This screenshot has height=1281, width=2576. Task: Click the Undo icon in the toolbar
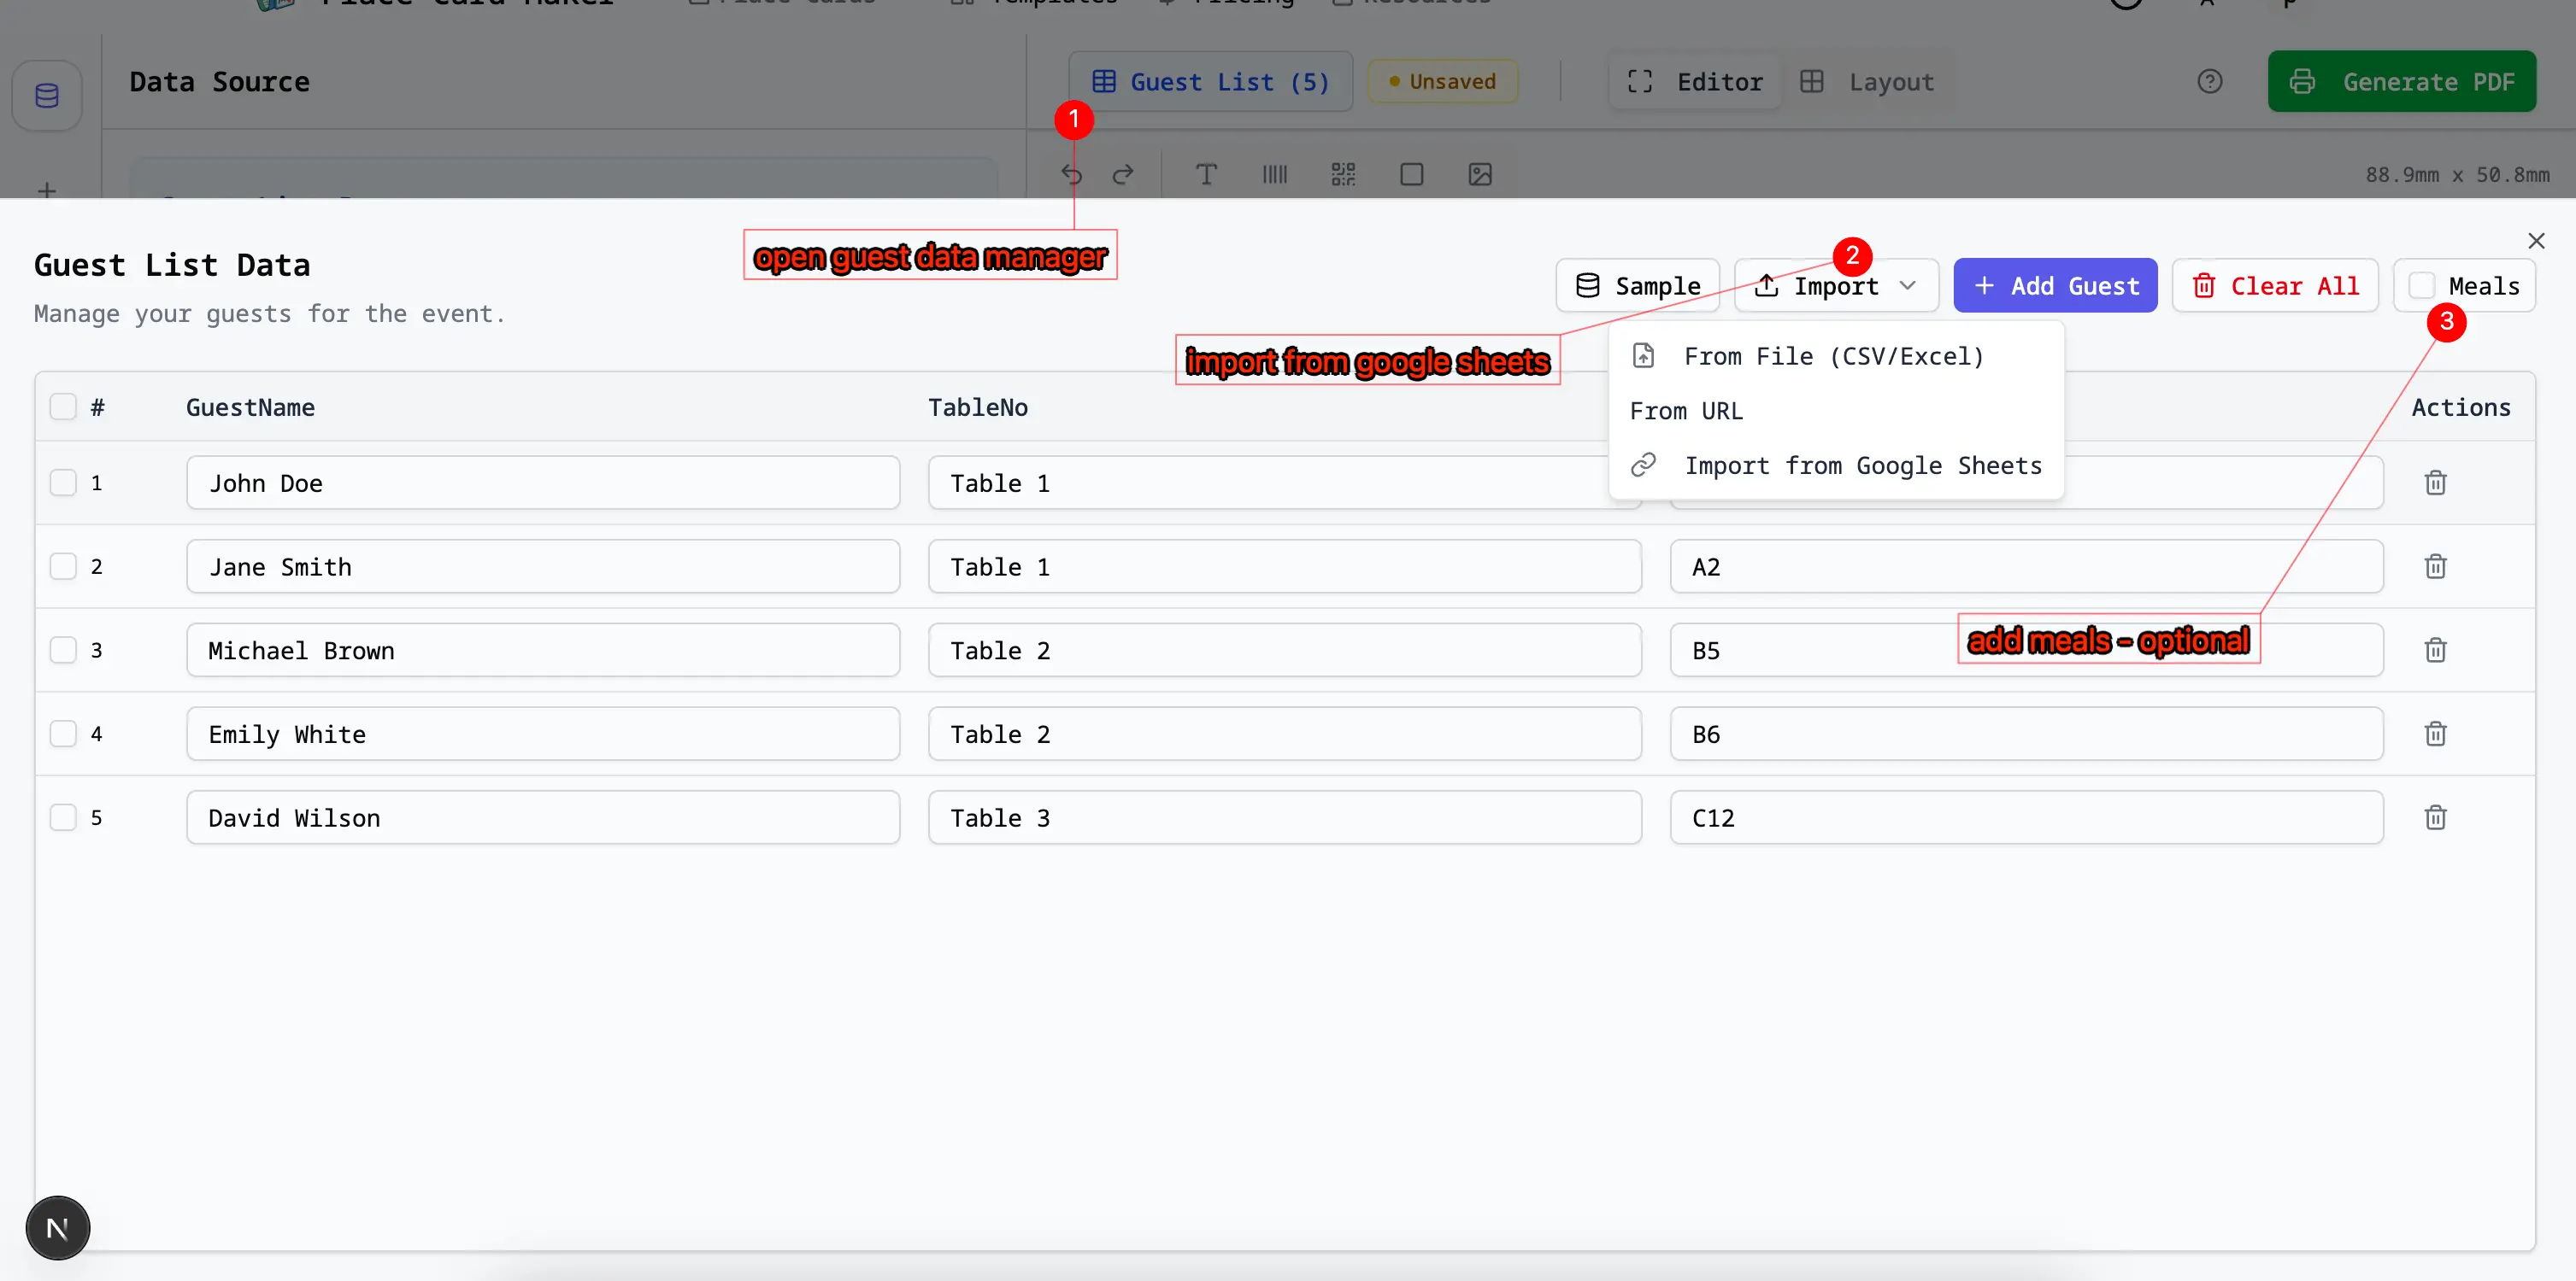(x=1071, y=174)
